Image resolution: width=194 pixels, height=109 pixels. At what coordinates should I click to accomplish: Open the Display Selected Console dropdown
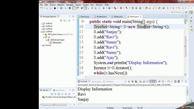166,81
